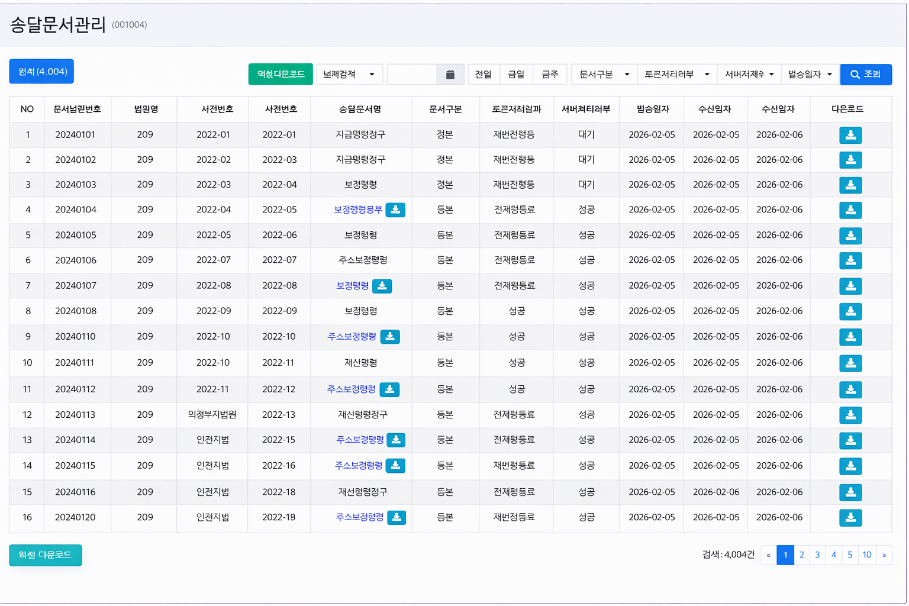Download the file for row 10 (20240111)

[x=850, y=363]
